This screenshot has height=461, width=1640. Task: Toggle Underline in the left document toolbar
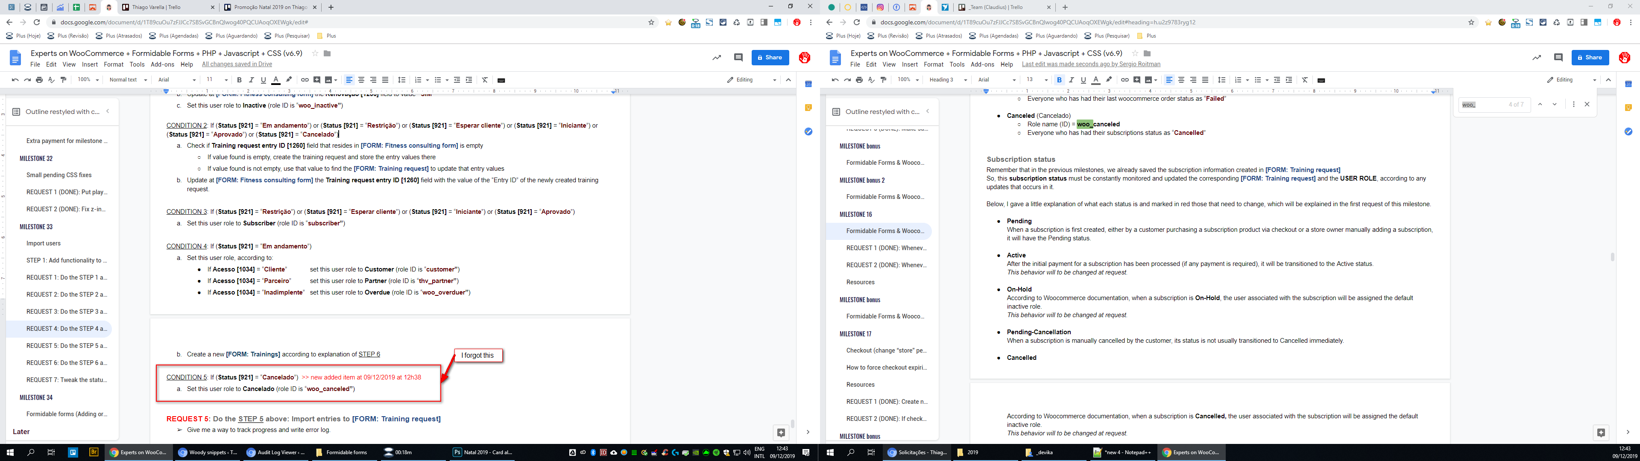coord(263,80)
